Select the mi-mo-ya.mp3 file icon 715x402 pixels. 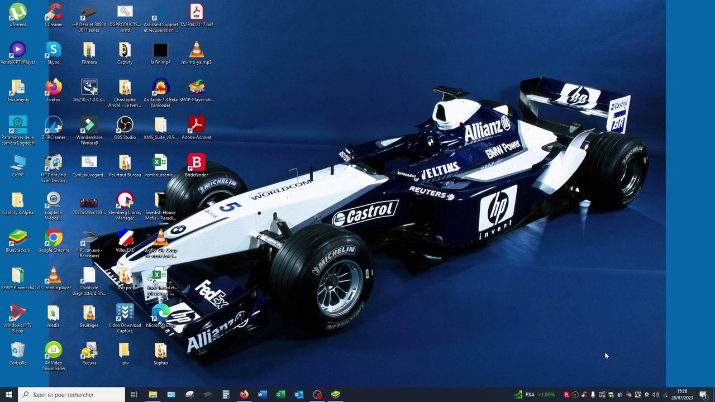coord(197,53)
